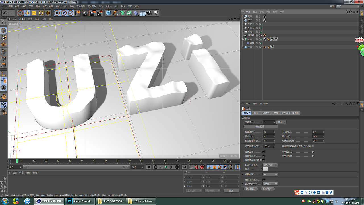Select the Scale tool
This screenshot has width=364, height=205.
pos(34,13)
